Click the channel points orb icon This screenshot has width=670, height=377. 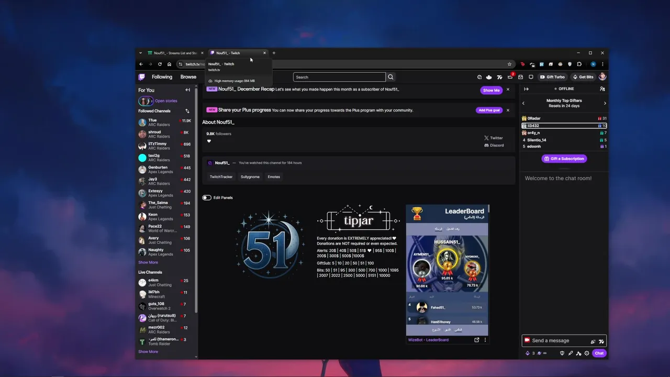pyautogui.click(x=539, y=353)
